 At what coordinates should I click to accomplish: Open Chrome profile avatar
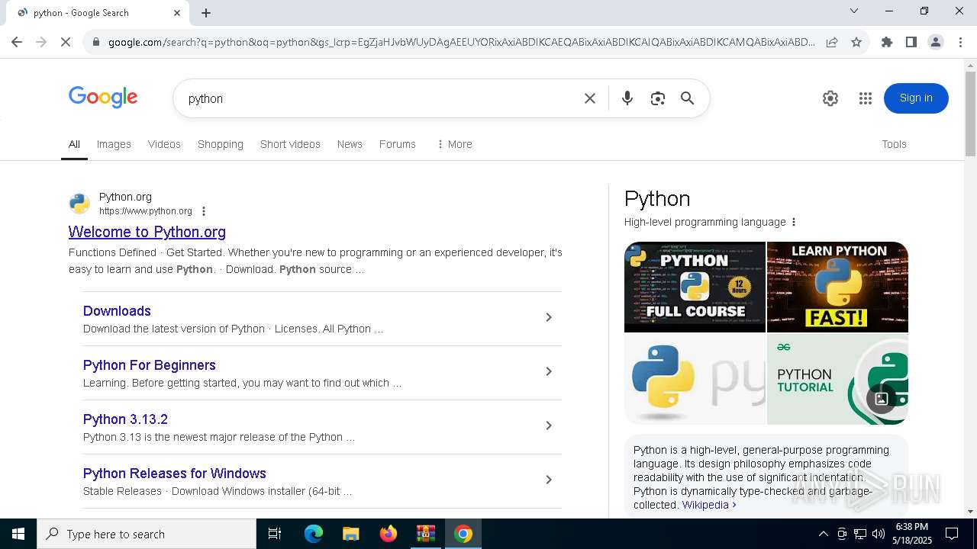936,42
